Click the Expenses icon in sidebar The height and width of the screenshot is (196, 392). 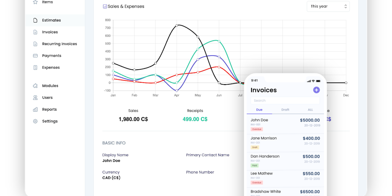35,68
